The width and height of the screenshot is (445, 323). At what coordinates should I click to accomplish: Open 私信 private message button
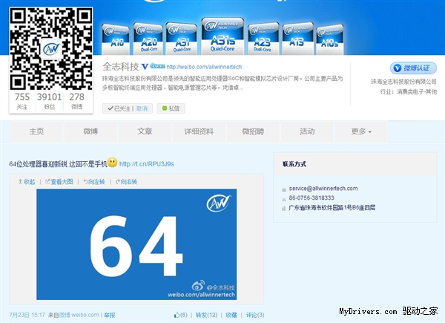[171, 108]
